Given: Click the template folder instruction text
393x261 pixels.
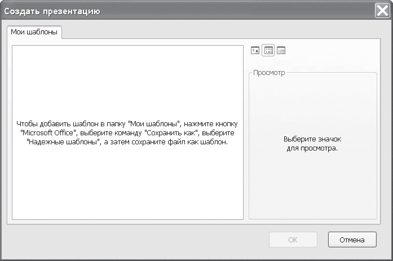Looking at the screenshot, I should 127,132.
